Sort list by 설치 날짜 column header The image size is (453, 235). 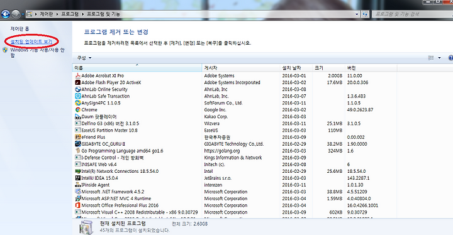coord(296,68)
